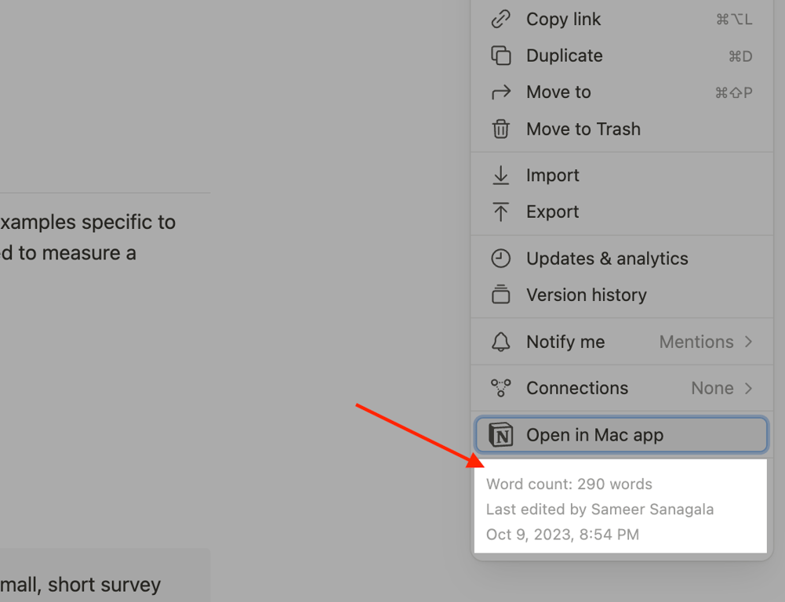785x602 pixels.
Task: Click the Notion logo icon
Action: [500, 435]
